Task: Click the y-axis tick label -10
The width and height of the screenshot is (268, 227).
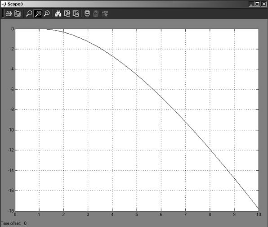Action: (x=11, y=130)
